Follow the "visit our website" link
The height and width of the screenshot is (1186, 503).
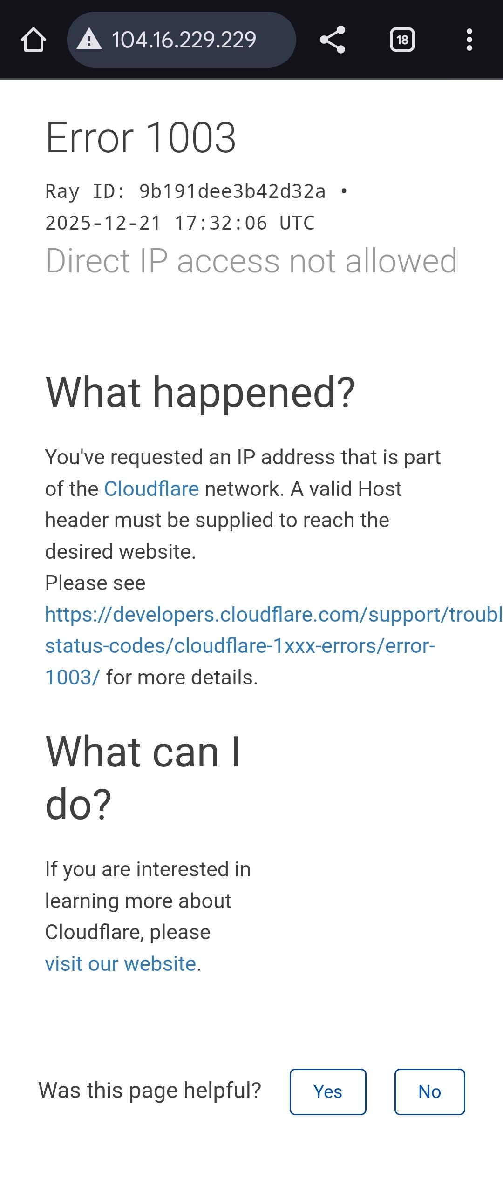(x=121, y=964)
